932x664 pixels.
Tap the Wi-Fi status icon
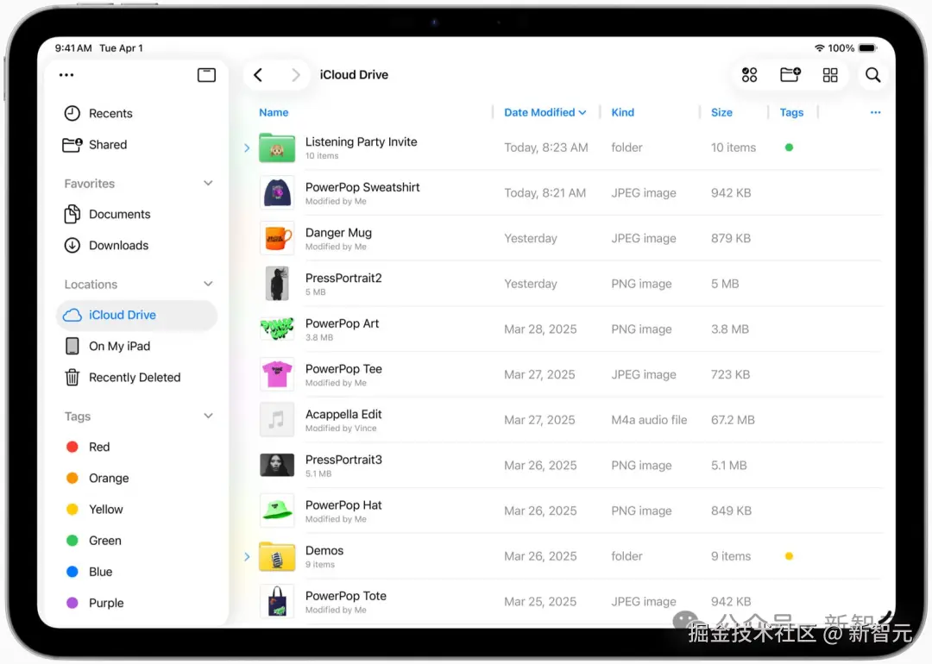tap(819, 48)
